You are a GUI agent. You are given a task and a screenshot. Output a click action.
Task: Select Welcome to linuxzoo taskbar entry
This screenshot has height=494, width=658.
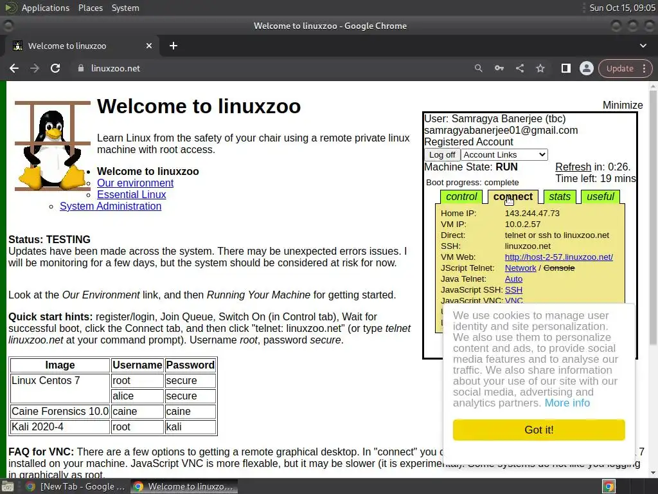[x=184, y=486]
